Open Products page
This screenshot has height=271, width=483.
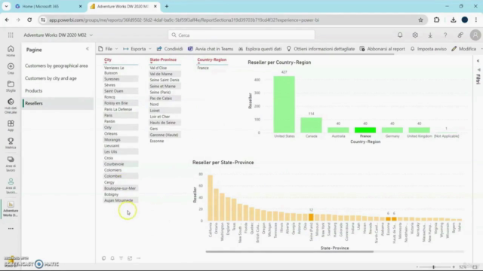(33, 91)
